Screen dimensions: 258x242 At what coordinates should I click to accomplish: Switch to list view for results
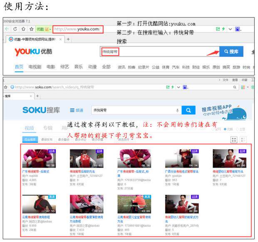coord(243,140)
